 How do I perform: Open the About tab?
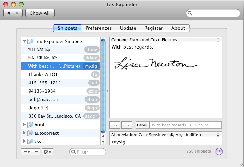[x=178, y=28]
